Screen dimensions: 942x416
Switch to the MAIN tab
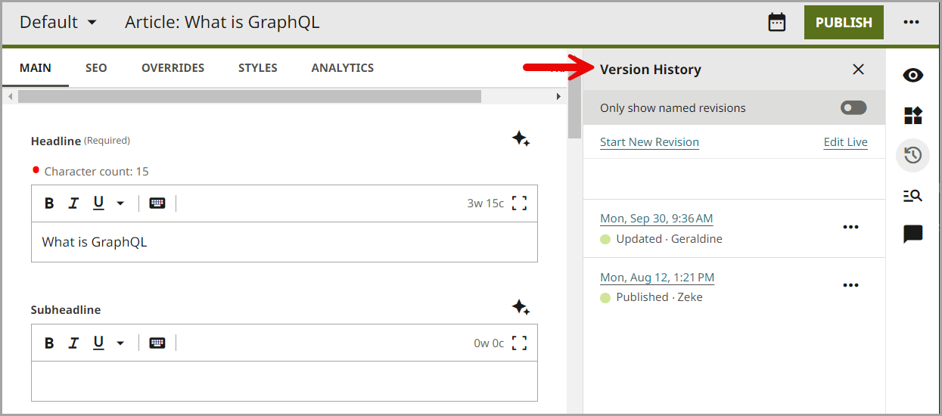pyautogui.click(x=36, y=68)
